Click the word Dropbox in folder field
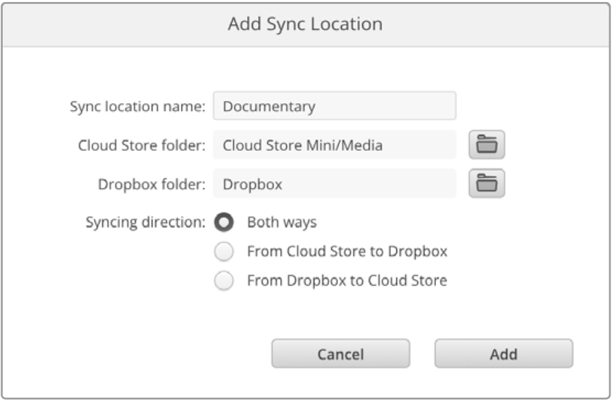 pos(253,184)
